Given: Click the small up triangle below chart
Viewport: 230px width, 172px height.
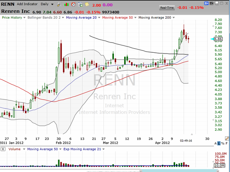Looking at the screenshot, I should point(192,134).
